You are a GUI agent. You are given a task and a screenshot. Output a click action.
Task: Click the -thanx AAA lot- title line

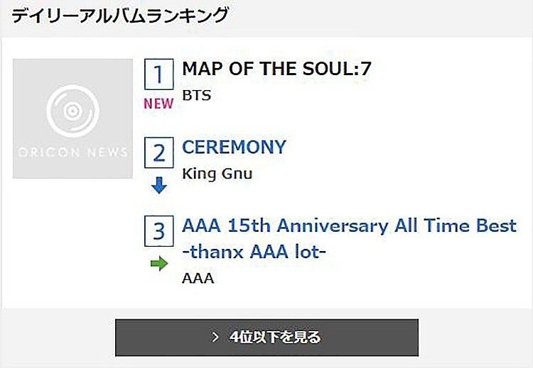tap(254, 252)
